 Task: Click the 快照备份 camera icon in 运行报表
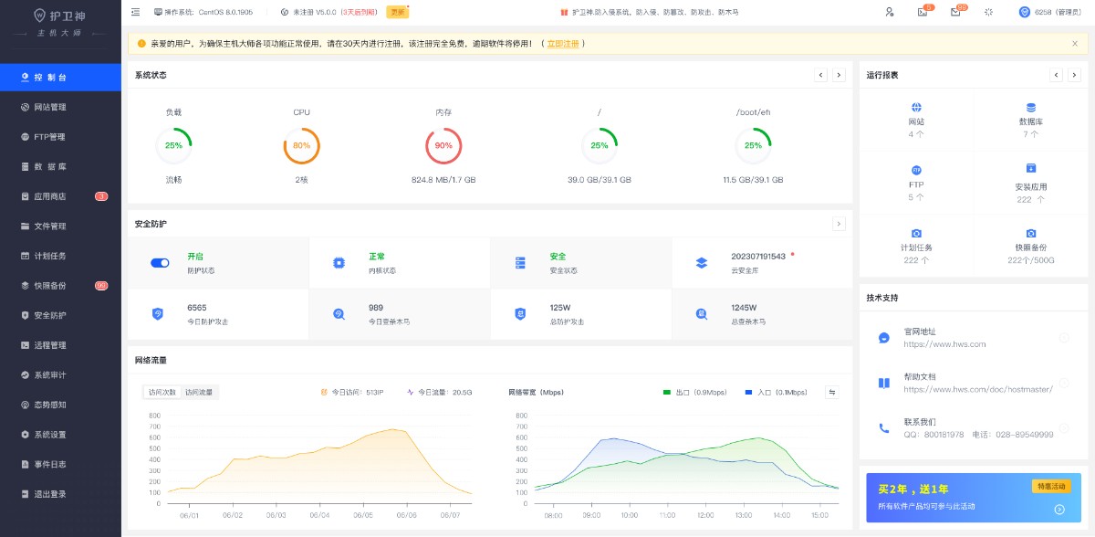(x=1030, y=234)
